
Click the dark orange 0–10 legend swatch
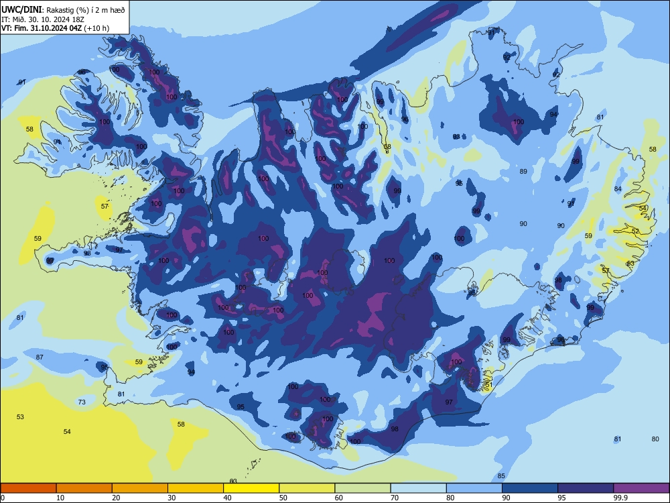tap(28, 488)
